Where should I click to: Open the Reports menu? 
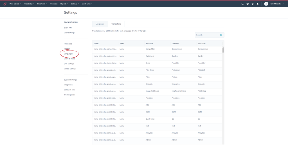coord(64,4)
